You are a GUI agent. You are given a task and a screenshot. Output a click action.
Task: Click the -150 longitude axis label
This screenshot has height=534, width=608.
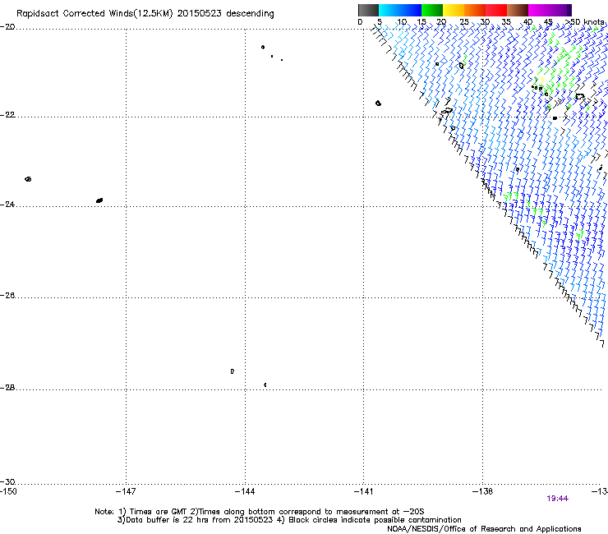[x=8, y=492]
